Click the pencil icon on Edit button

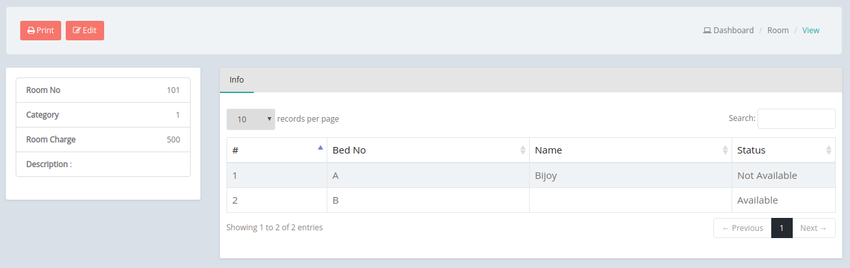[77, 31]
